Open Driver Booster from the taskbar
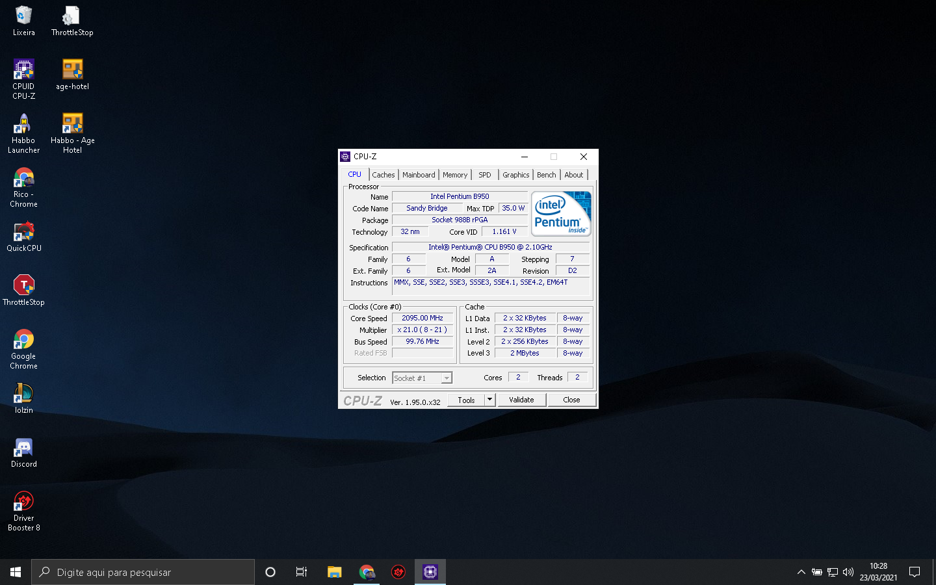 [x=398, y=572]
